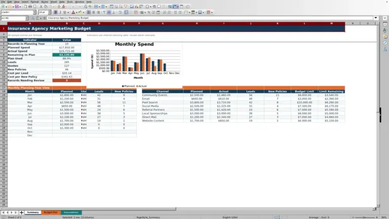This screenshot has height=219, width=389.
Task: Click the Background Color highlight swatch
Action: [x=80, y=12]
